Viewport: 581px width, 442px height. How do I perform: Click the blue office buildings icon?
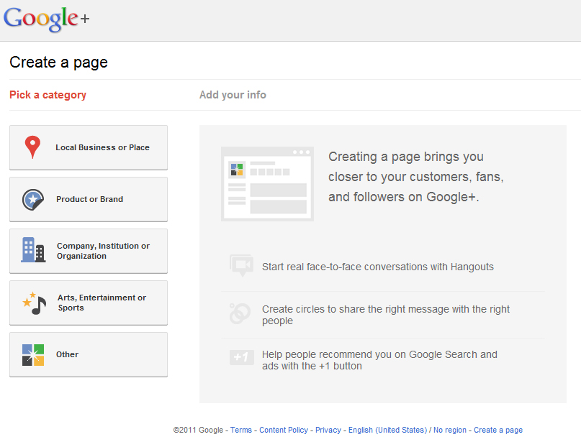click(x=33, y=250)
